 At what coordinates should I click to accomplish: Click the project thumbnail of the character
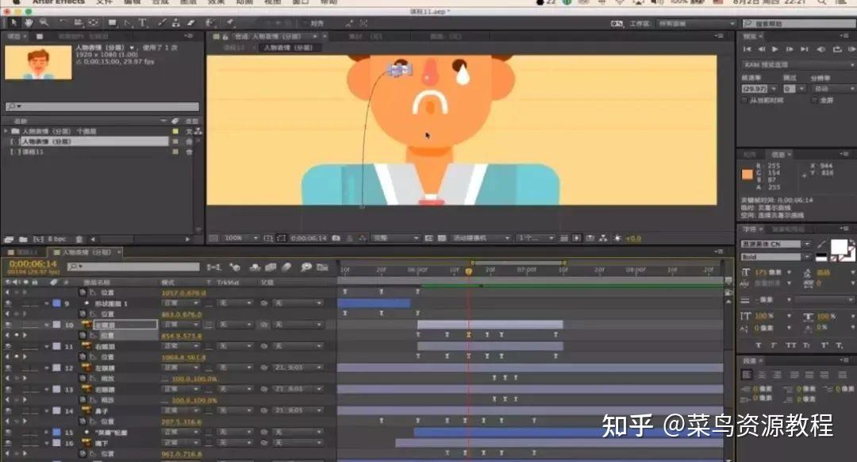click(38, 63)
